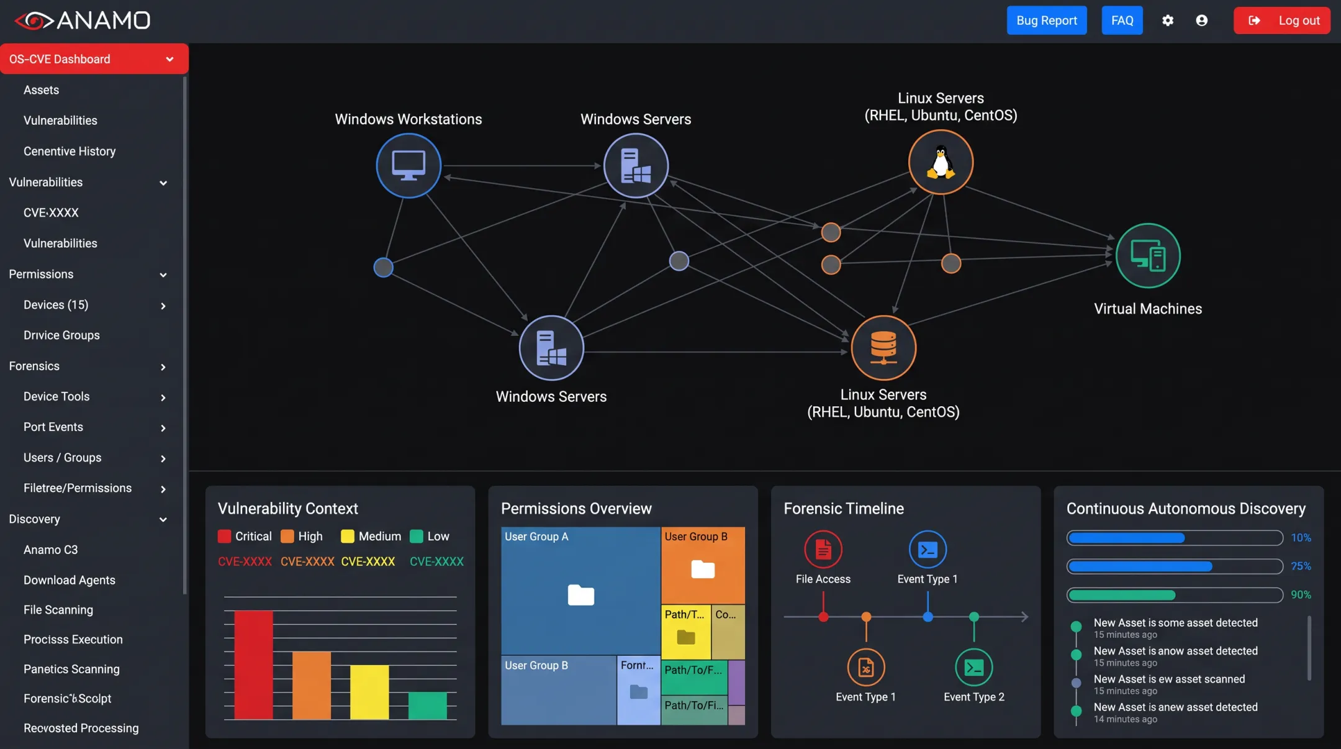
Task: Open the FAQ button
Action: click(1122, 20)
